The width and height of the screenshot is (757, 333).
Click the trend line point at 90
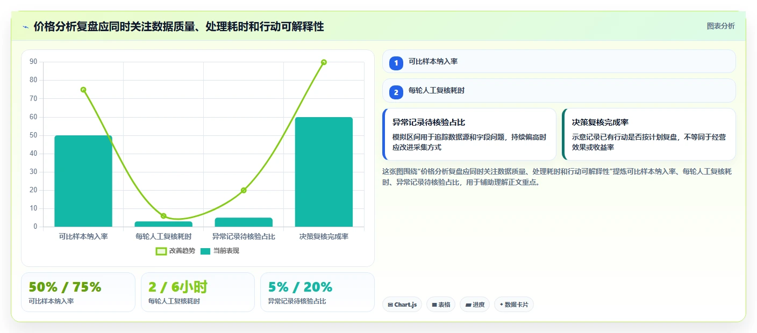click(324, 62)
